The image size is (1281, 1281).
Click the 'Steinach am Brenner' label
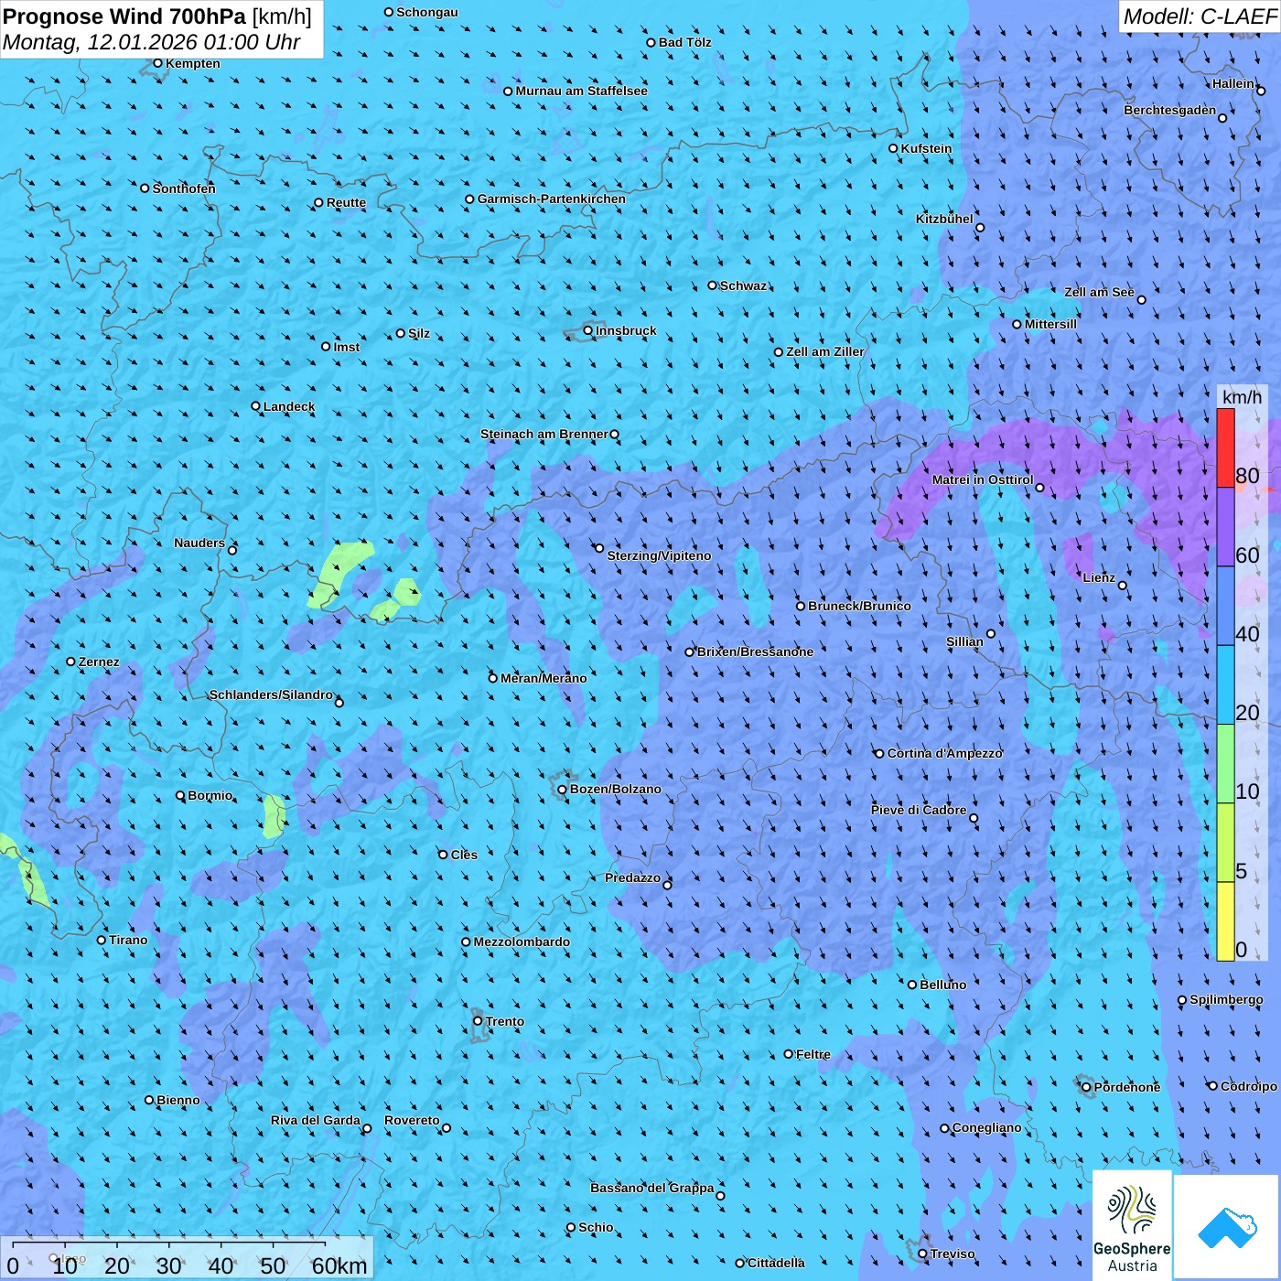pos(544,434)
